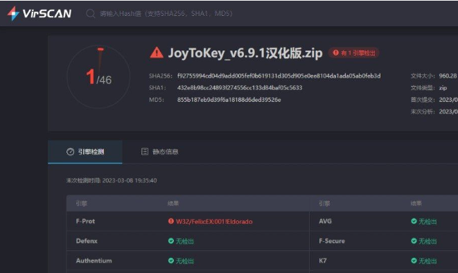Image resolution: width=458 pixels, height=273 pixels.
Task: Click the Defenx engine name
Action: point(87,241)
